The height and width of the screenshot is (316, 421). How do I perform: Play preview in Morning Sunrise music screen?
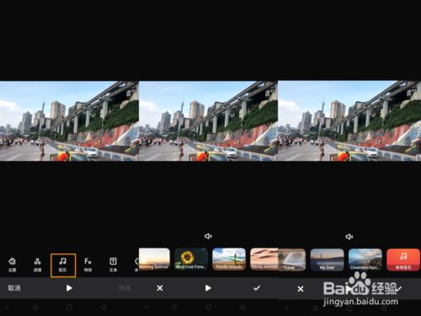pyautogui.click(x=208, y=288)
